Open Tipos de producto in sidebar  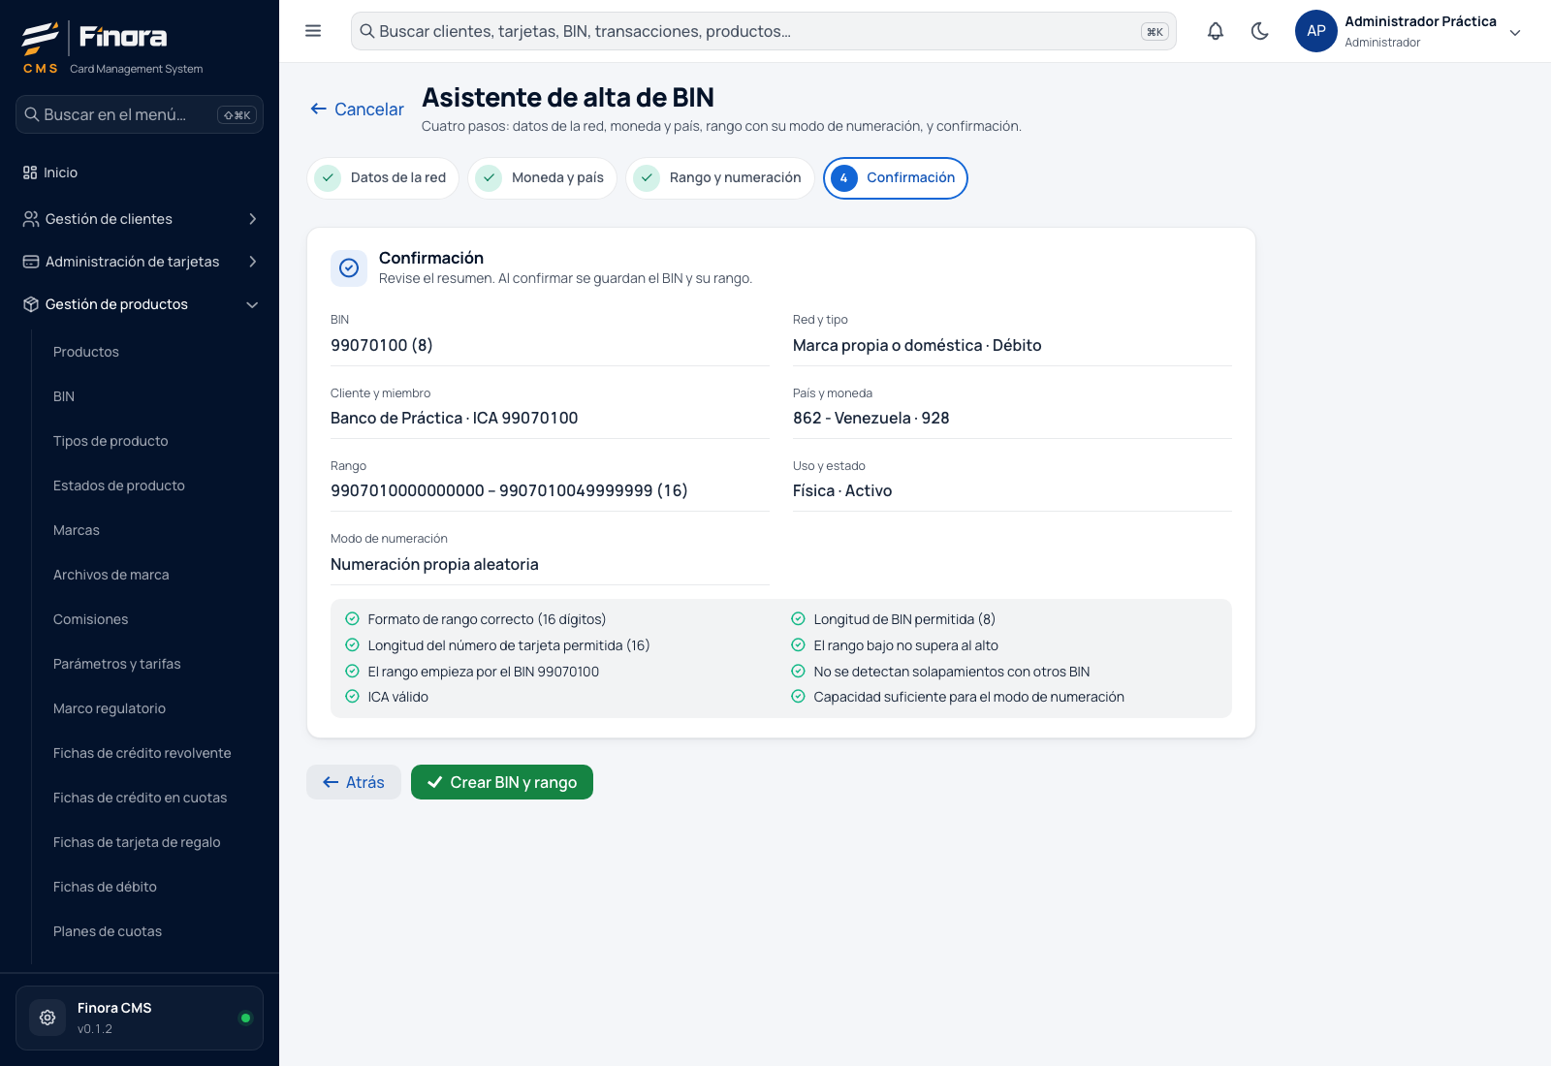coord(111,441)
